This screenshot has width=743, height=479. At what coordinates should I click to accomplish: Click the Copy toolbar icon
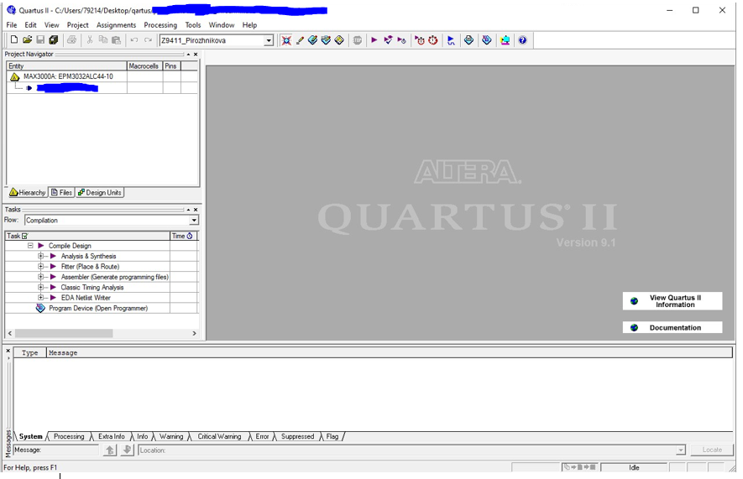102,40
